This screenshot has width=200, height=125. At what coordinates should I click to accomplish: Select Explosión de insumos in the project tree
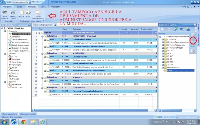19,48
